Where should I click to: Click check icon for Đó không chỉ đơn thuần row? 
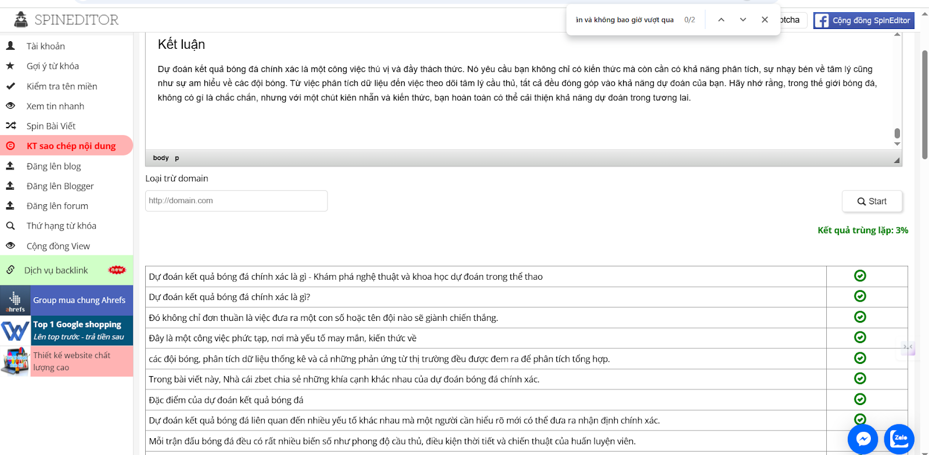click(860, 317)
